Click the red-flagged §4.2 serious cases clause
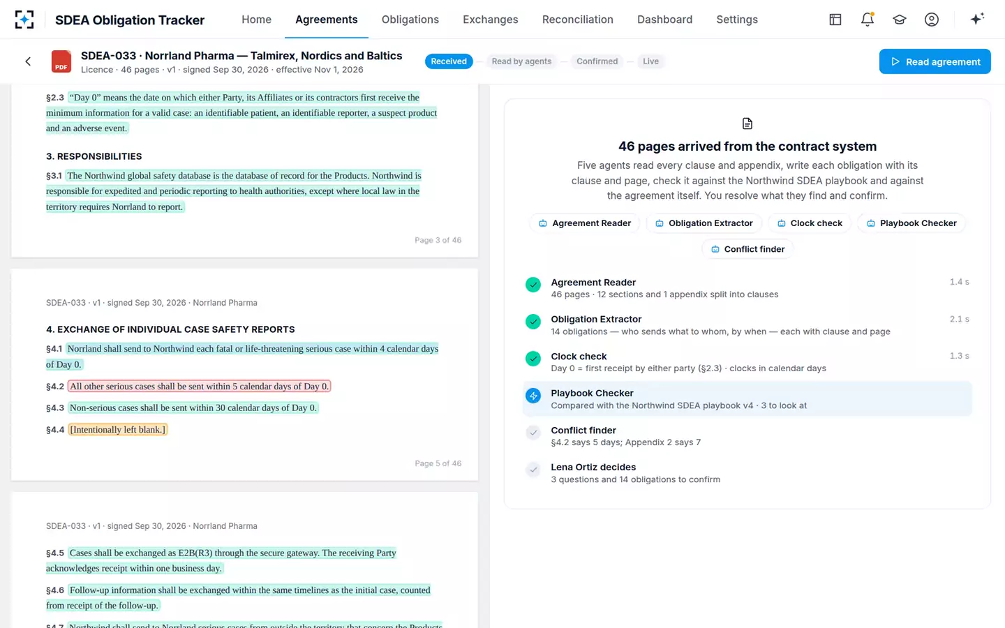The height and width of the screenshot is (628, 1005). coord(200,386)
